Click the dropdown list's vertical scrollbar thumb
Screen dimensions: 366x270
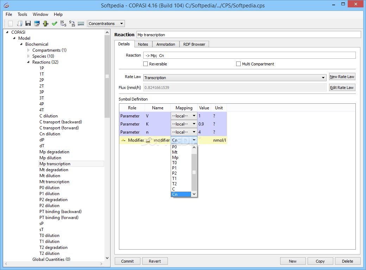point(194,172)
